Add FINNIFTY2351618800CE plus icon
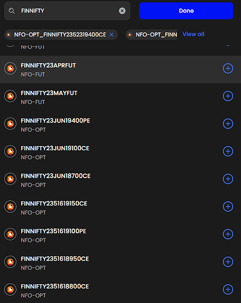Screen dimensions: 241x303 click(228, 290)
